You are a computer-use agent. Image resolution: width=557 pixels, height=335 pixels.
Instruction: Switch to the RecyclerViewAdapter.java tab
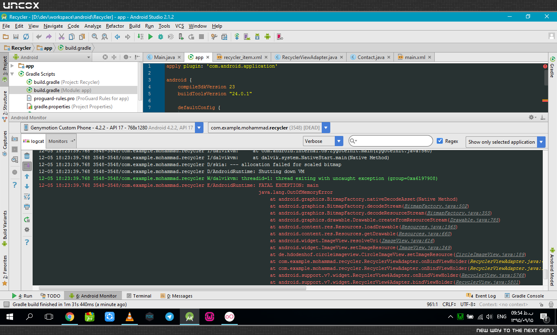point(309,57)
